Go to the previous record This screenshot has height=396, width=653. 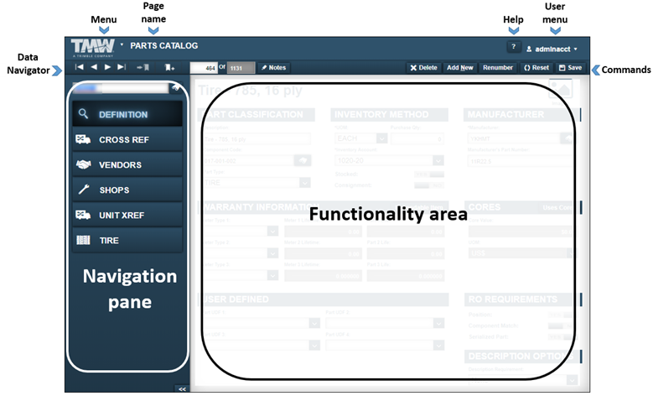94,67
